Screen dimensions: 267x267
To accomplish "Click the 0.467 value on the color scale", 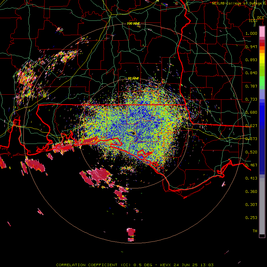I will 251,165.
